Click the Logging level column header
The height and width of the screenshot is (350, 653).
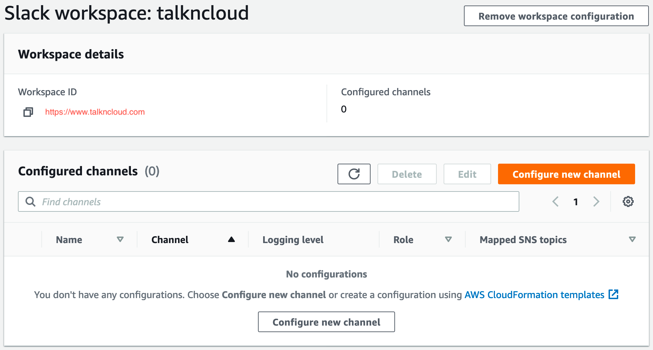(x=293, y=240)
